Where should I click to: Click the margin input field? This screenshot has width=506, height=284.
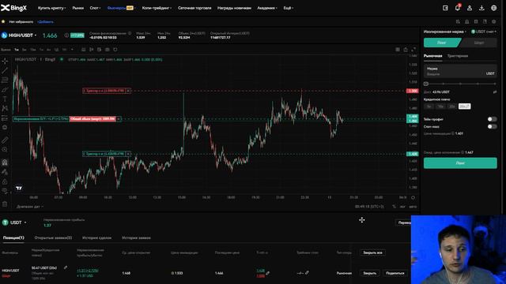click(x=460, y=71)
